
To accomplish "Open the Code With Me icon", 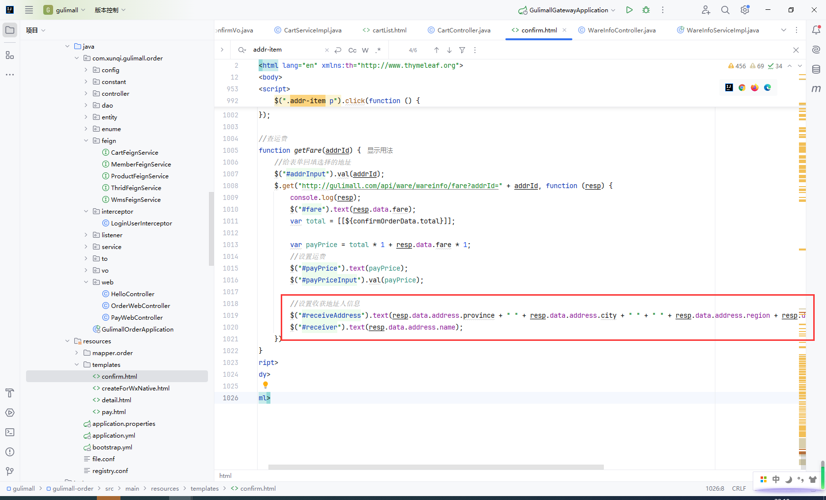I will pyautogui.click(x=706, y=10).
